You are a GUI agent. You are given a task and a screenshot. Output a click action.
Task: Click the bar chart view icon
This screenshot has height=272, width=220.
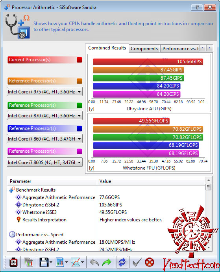(60, 262)
